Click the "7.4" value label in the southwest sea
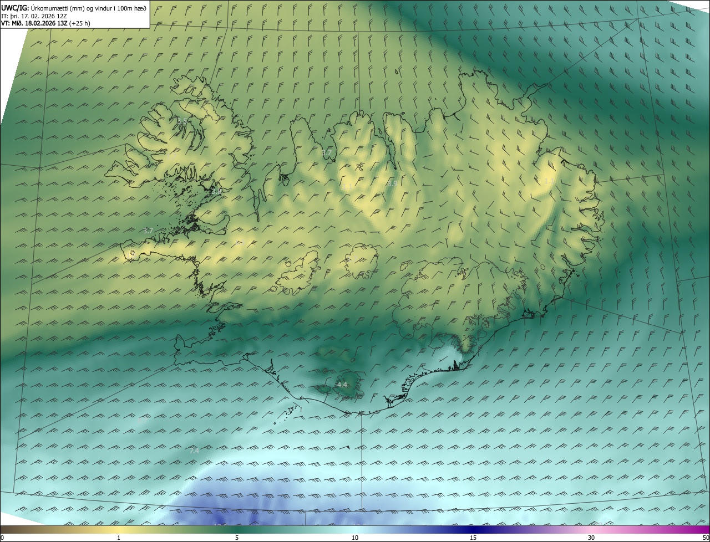 point(194,451)
